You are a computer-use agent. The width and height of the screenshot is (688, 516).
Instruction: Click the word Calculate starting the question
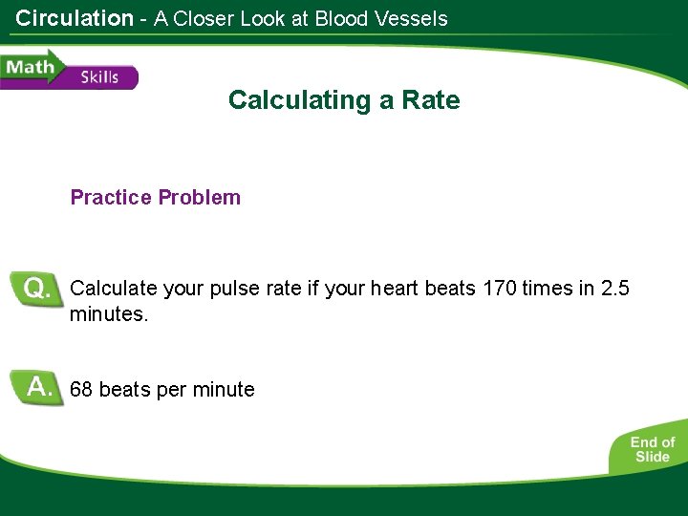(x=113, y=289)
